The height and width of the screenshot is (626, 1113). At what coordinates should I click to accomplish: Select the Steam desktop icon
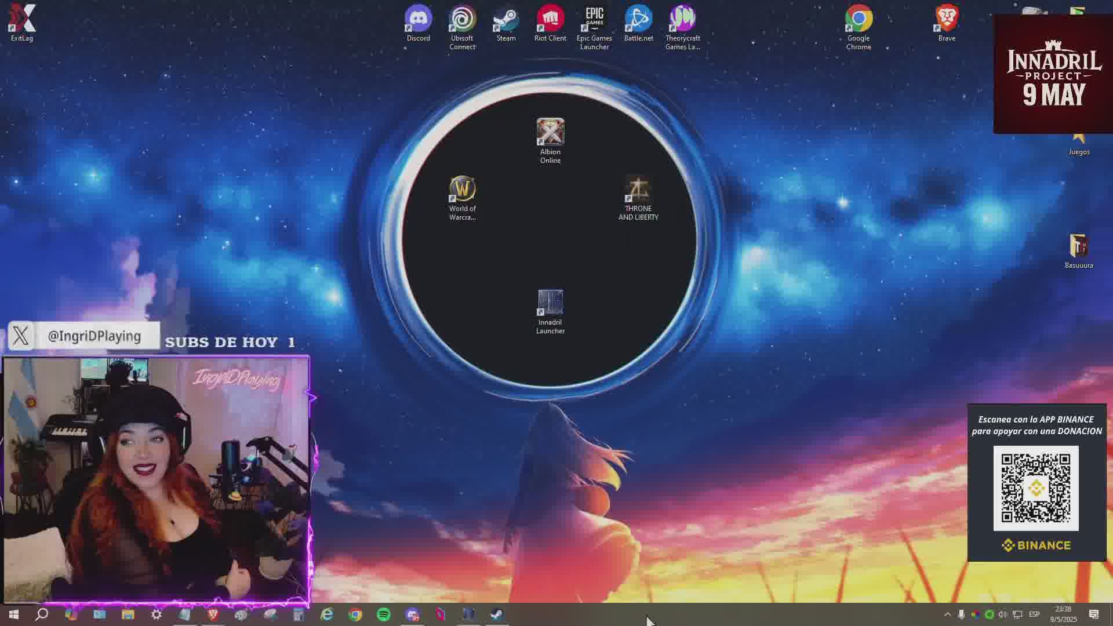point(506,23)
